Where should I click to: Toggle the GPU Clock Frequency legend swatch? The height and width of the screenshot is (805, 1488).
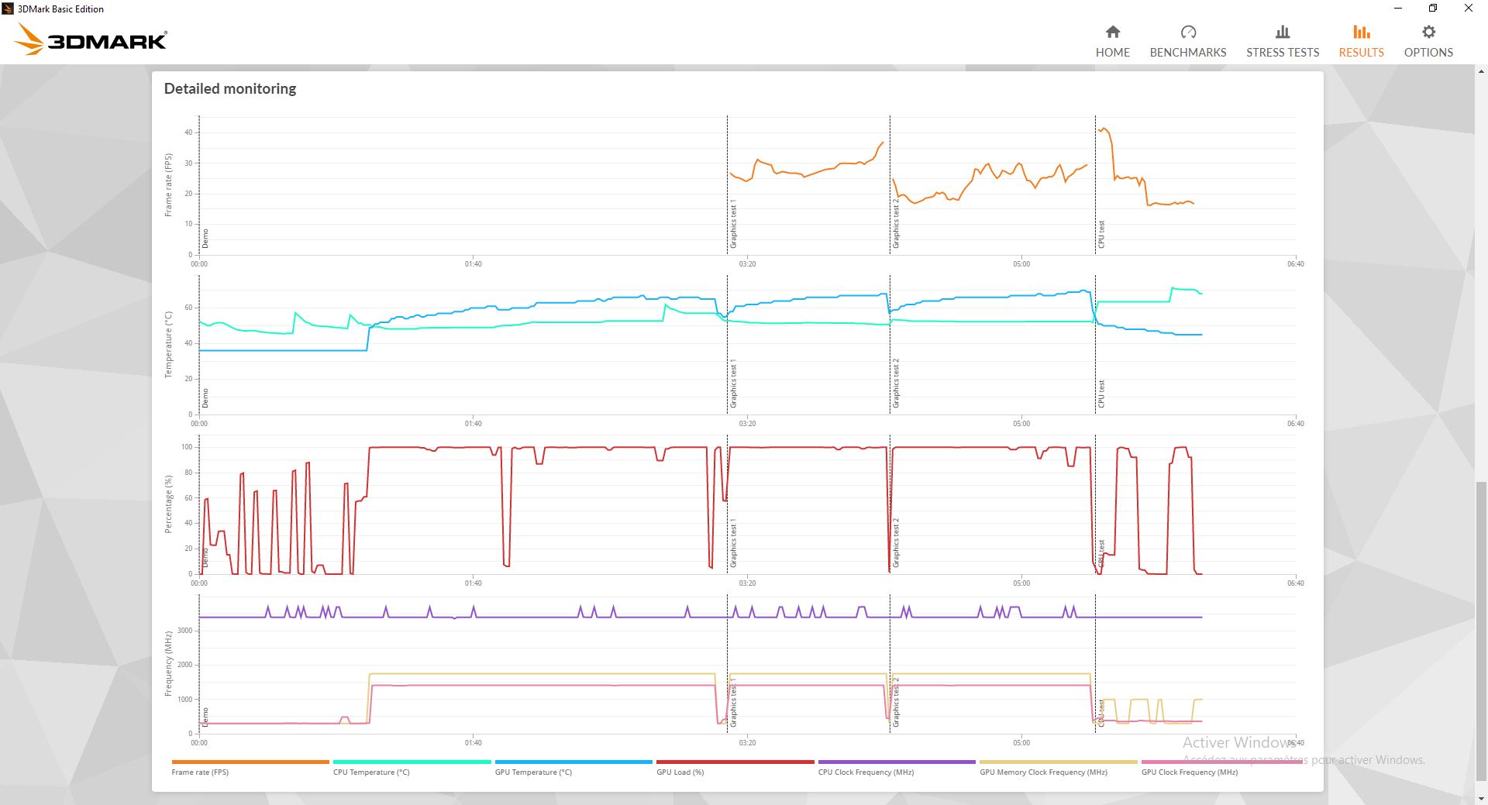[x=1221, y=762]
